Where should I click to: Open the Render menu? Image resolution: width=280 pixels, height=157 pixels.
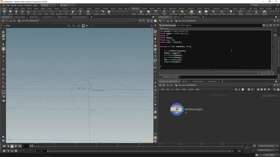(14, 5)
